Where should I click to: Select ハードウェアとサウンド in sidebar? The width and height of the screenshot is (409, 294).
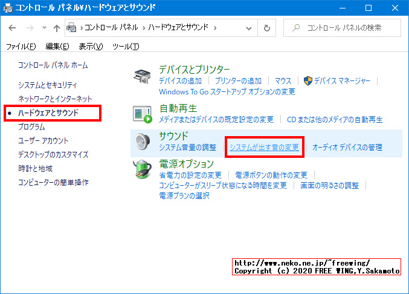pyautogui.click(x=48, y=113)
